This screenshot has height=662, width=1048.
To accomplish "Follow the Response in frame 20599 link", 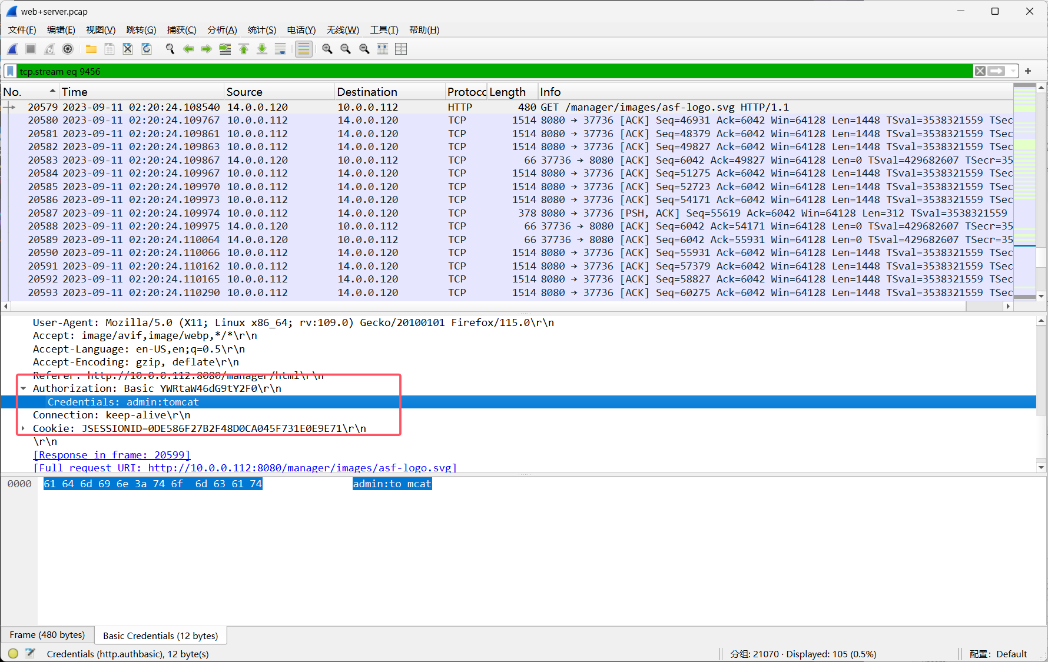I will (112, 455).
